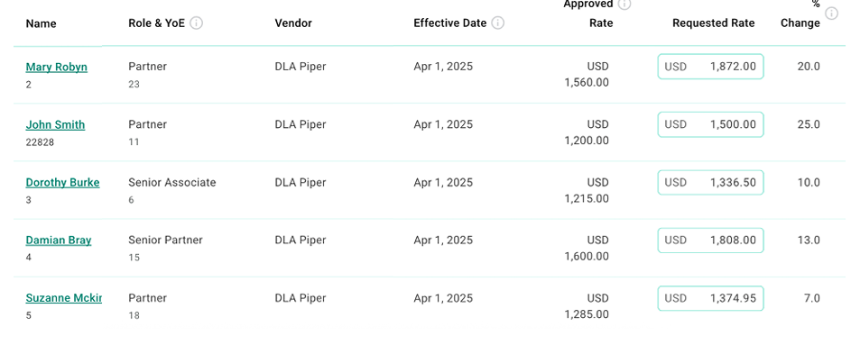Viewport: 860px width, 345px height.
Task: Open Dorothy Burke's profile link
Action: click(62, 182)
